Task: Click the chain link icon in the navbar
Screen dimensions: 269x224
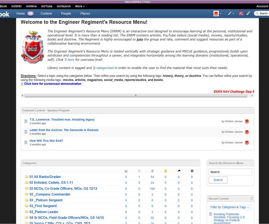Action: tap(248, 13)
